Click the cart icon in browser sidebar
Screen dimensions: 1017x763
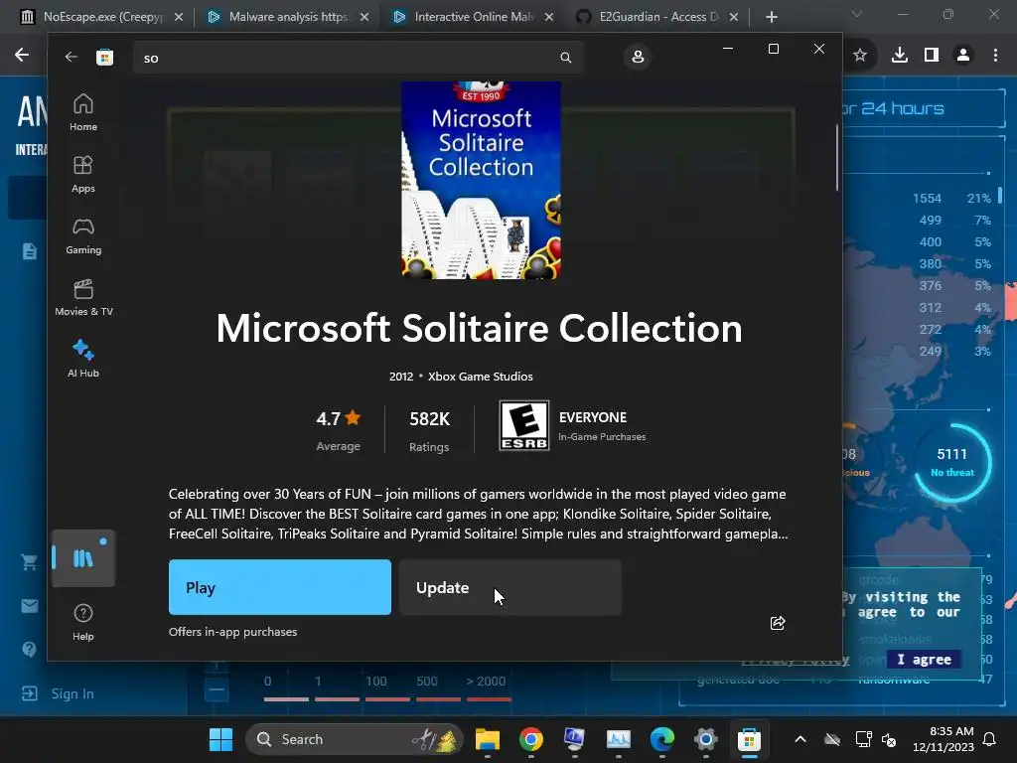tap(29, 562)
